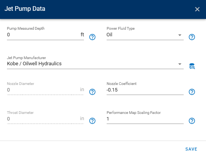
Task: Expand the Power Fluid Type dropdown arrow
Action: pyautogui.click(x=180, y=35)
